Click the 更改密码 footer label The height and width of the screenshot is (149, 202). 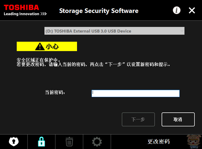159,142
